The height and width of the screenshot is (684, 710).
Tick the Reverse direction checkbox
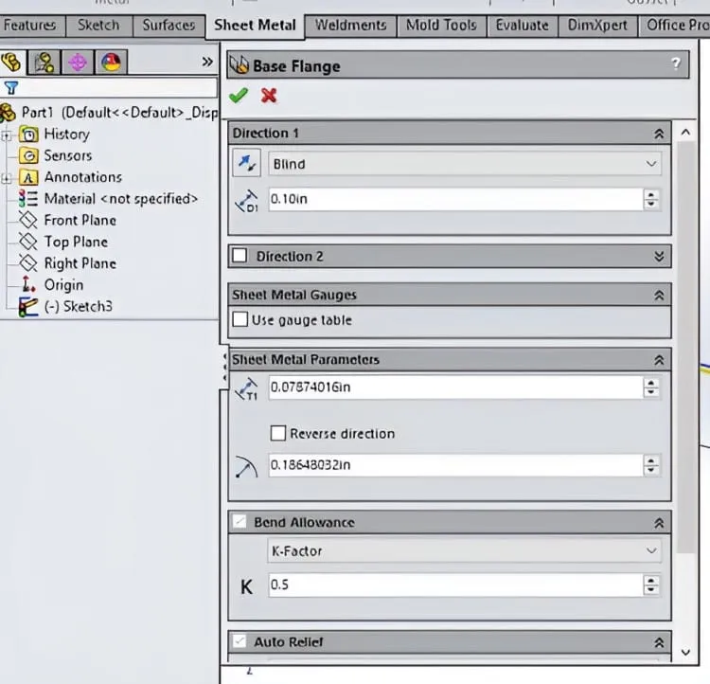click(278, 433)
